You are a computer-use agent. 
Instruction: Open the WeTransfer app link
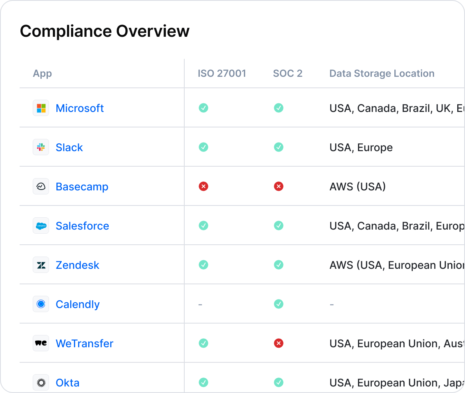click(85, 344)
